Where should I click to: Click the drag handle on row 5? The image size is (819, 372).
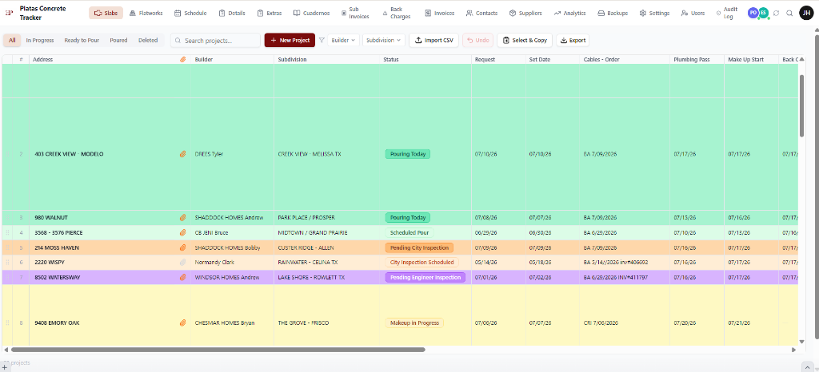[7, 248]
